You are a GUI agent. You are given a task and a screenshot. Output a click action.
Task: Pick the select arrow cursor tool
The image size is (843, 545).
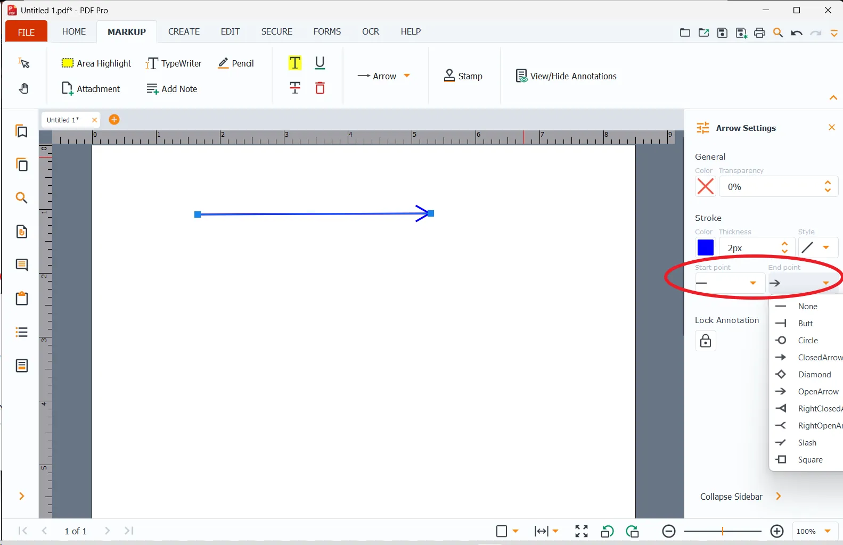[24, 63]
